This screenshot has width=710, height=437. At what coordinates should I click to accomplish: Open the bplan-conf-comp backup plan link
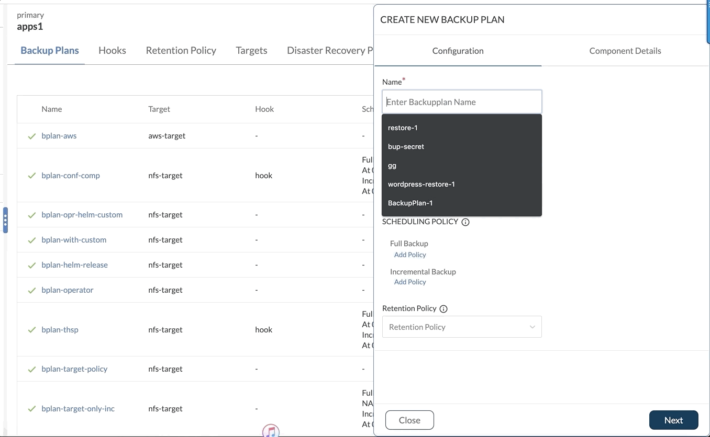71,175
